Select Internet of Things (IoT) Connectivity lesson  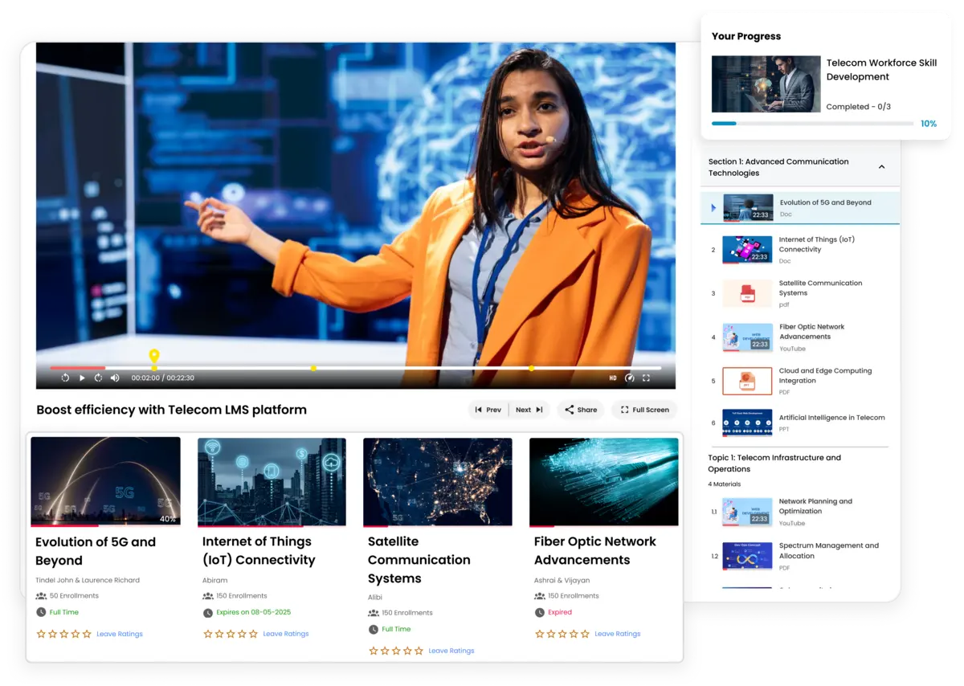(816, 245)
